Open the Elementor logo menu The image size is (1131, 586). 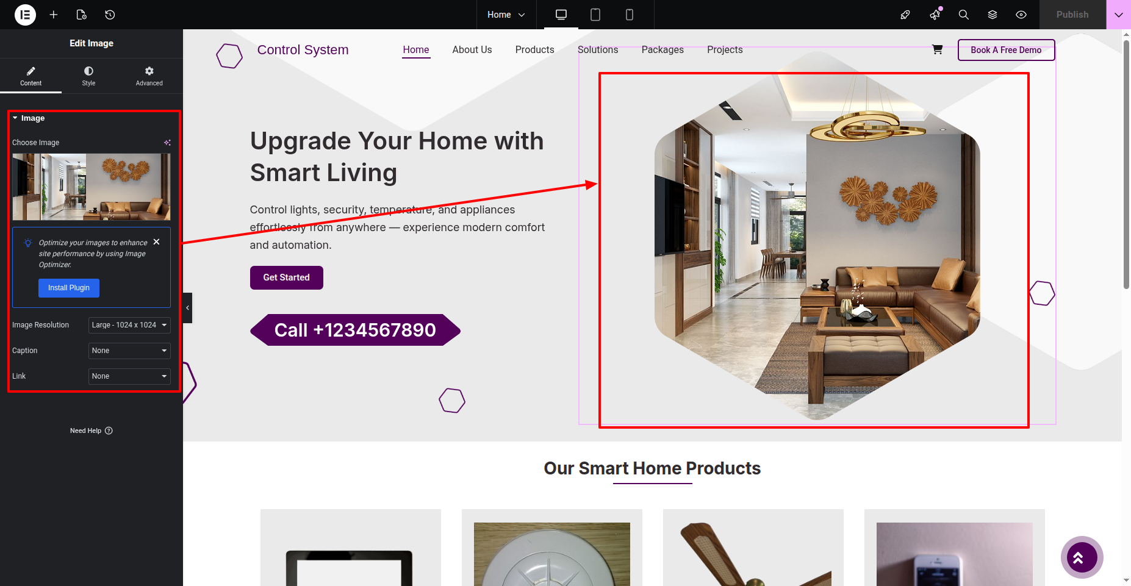(x=25, y=15)
